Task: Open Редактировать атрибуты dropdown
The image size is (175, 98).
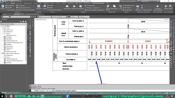Action: coord(62,10)
